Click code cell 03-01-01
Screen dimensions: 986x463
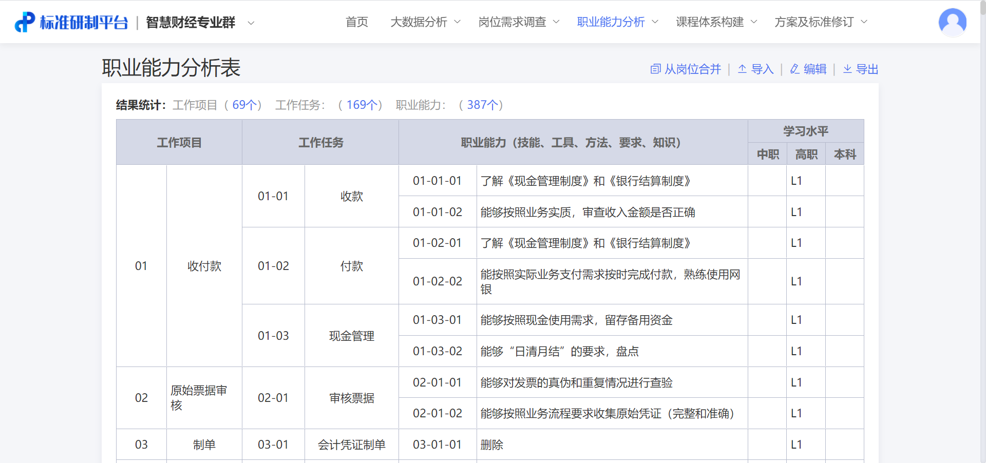438,445
